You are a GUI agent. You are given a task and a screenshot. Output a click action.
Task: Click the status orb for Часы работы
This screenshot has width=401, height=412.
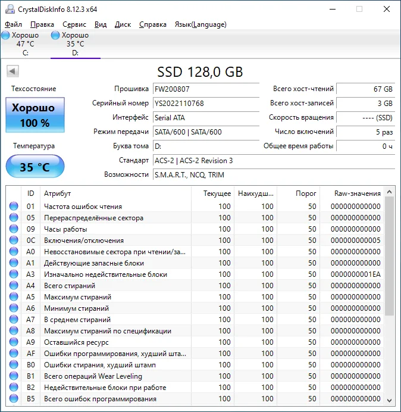tap(14, 229)
